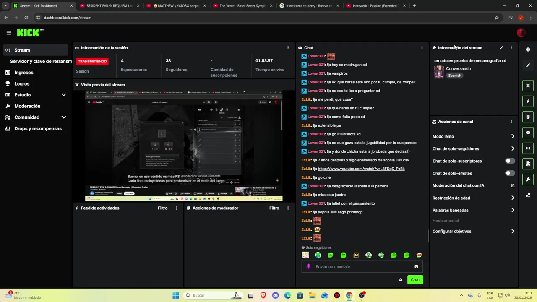Open Información del stream three-dot menu
The image size is (537, 302).
(x=511, y=48)
